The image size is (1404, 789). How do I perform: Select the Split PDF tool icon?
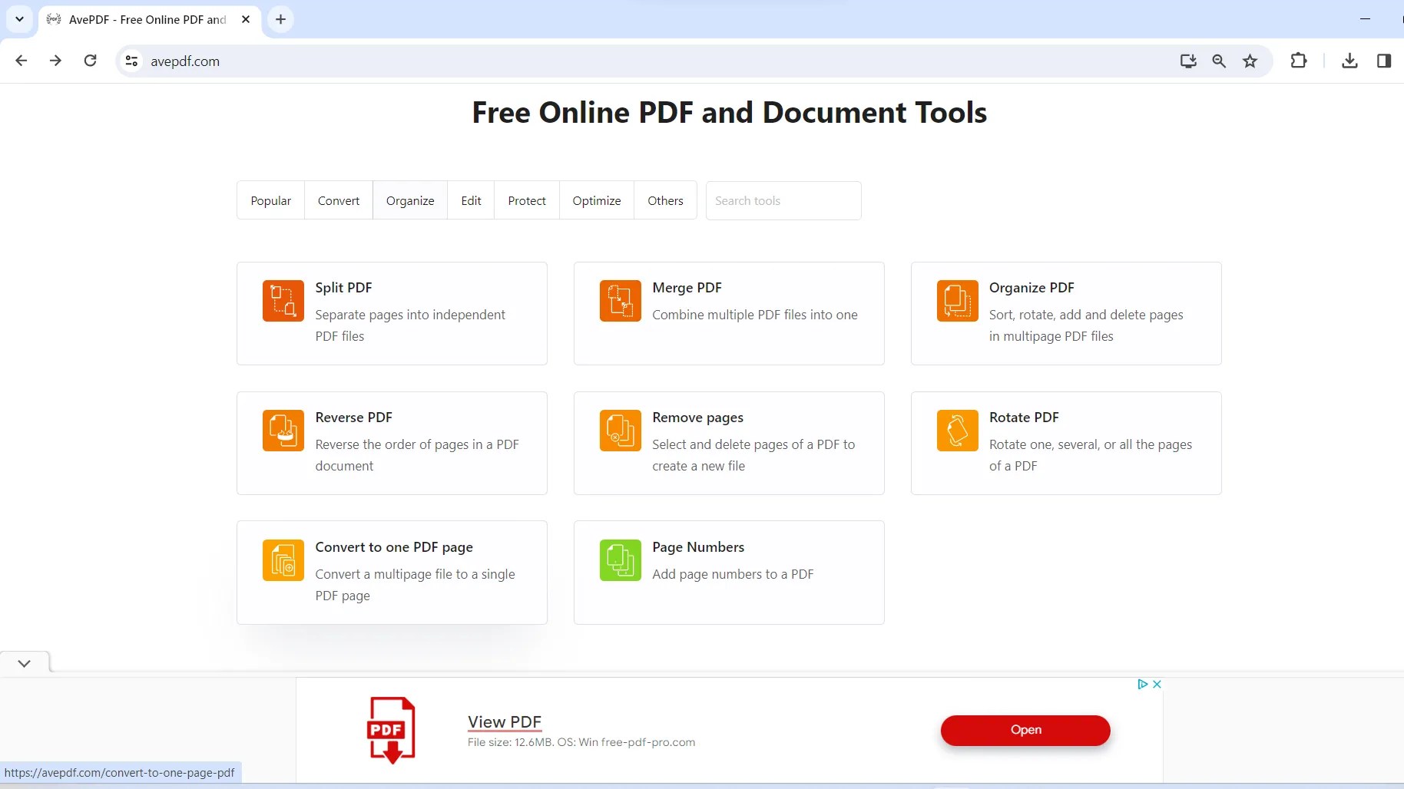[283, 301]
